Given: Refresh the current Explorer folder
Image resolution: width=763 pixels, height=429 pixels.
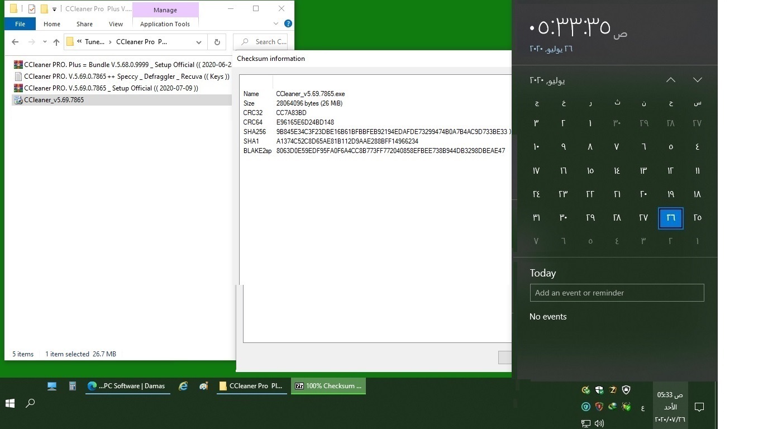Looking at the screenshot, I should pos(217,42).
